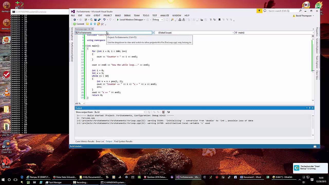The image size is (329, 185).
Task: Open the Class View side tab
Action: [317, 75]
